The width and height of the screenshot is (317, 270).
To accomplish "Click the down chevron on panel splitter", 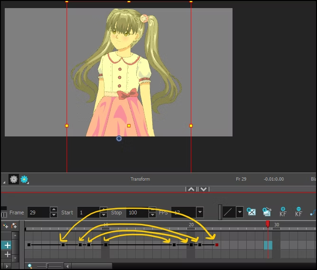I will [x=204, y=189].
